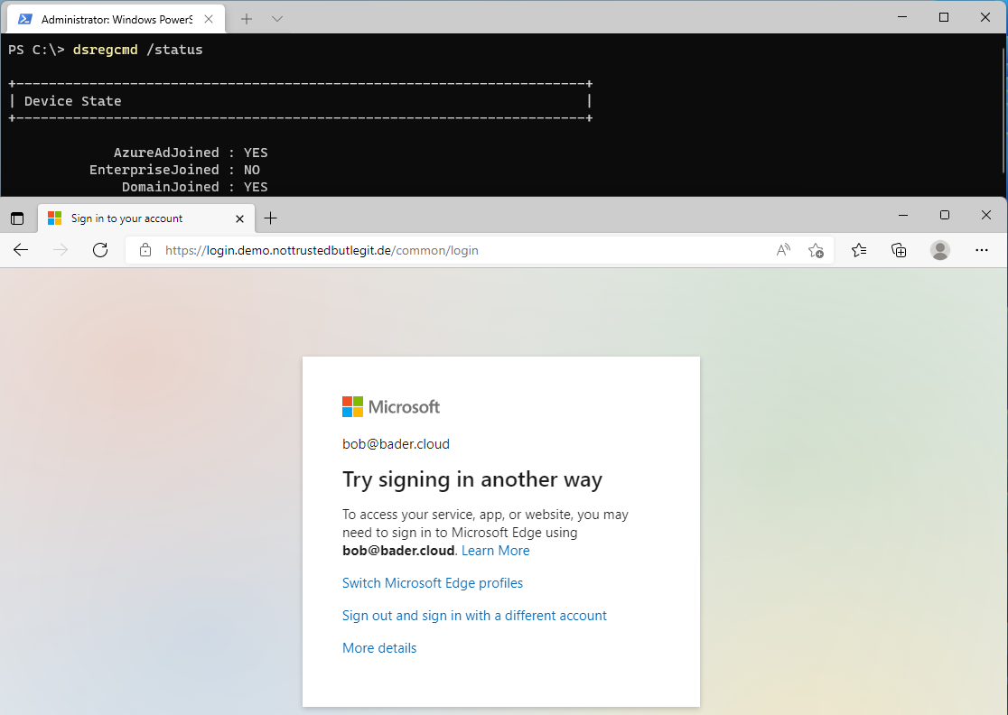Viewport: 1008px width, 715px height.
Task: Click the 'AzureAdJoined : YES' line
Action: 191,153
